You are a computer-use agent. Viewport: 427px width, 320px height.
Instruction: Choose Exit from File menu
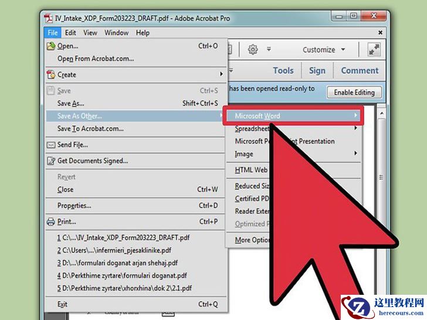pyautogui.click(x=136, y=304)
